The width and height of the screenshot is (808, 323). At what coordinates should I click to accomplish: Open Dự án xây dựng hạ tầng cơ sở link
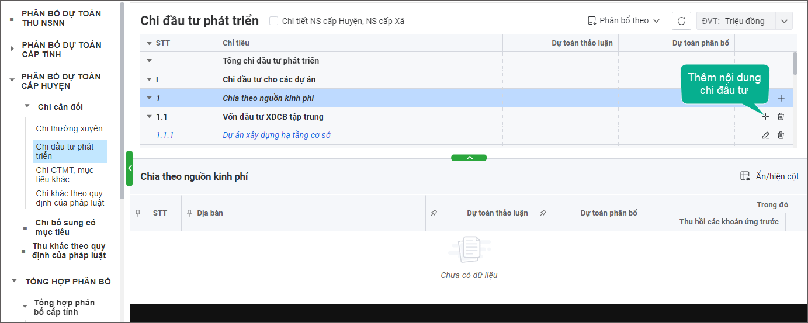[x=277, y=136]
